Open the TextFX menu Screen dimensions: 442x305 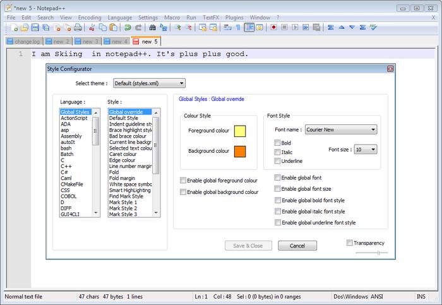click(x=211, y=18)
